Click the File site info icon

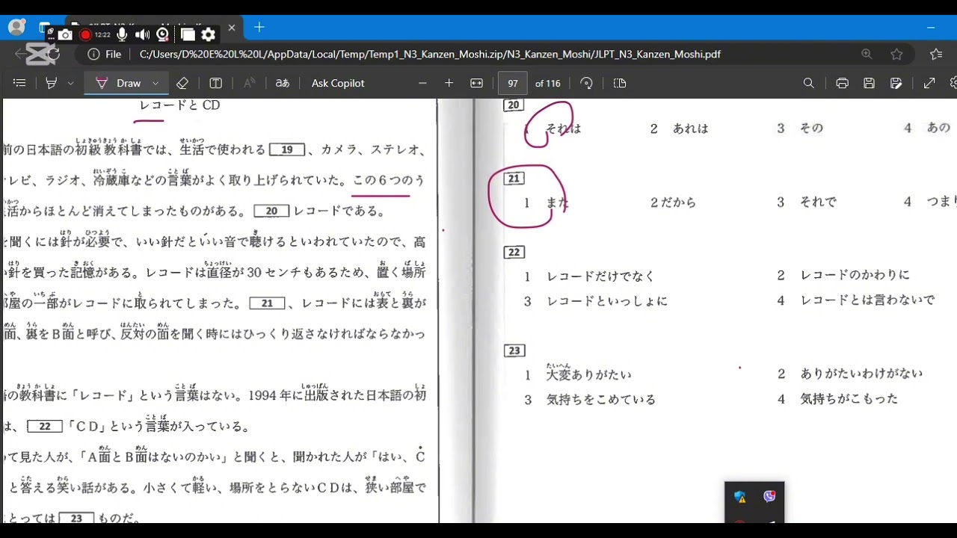pyautogui.click(x=104, y=54)
